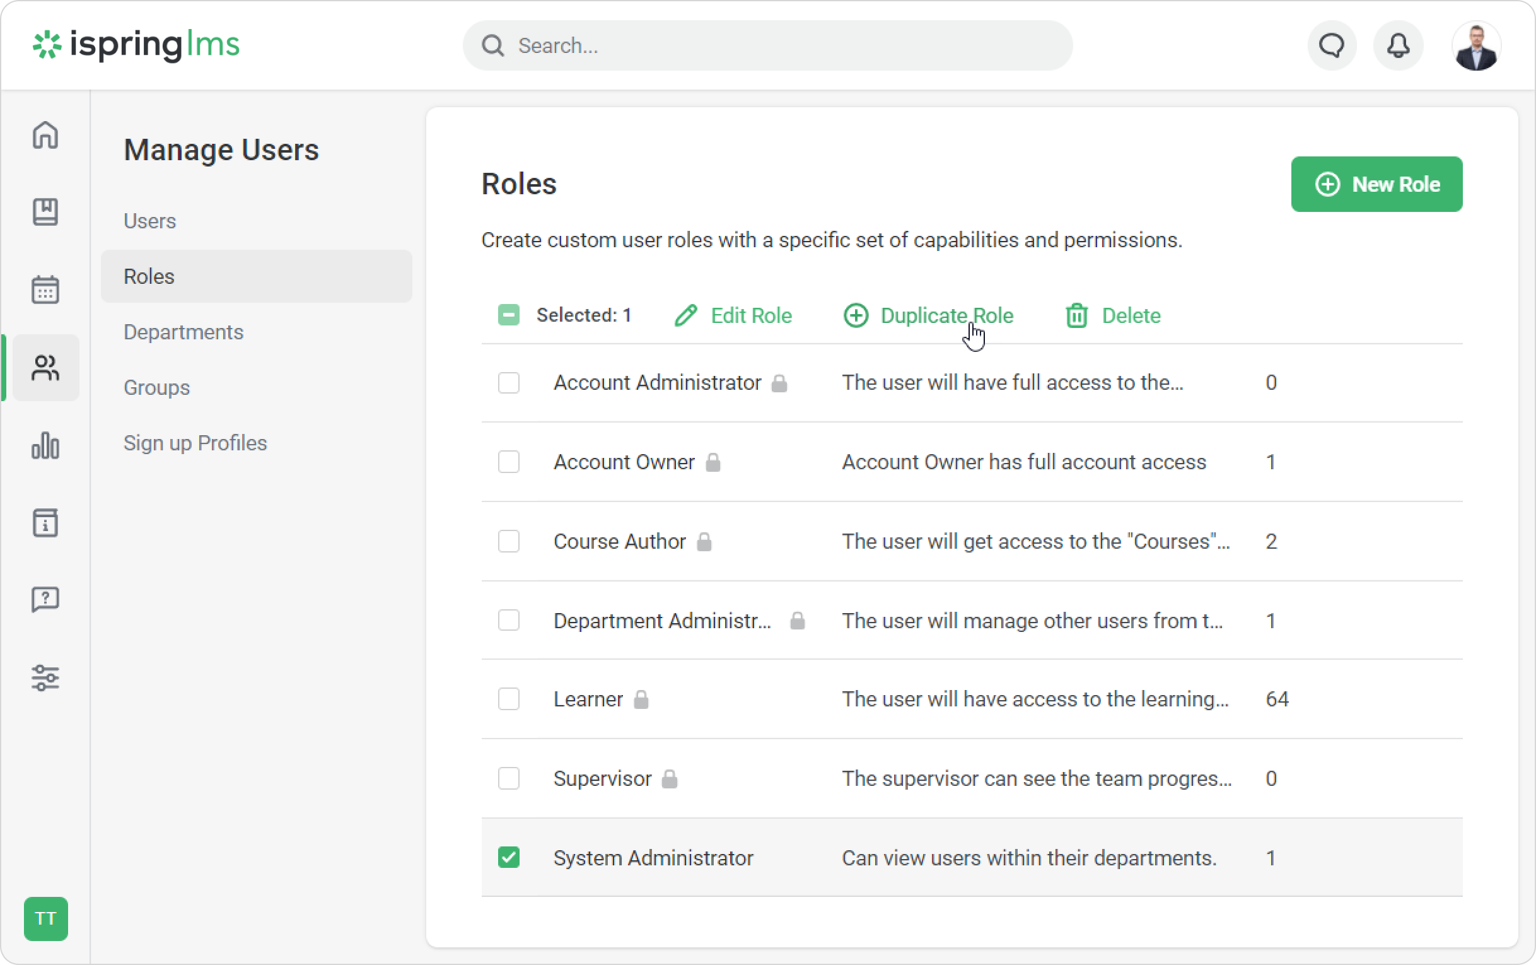Toggle the select-all checkbox beside Selected: 1
This screenshot has width=1536, height=965.
point(508,315)
